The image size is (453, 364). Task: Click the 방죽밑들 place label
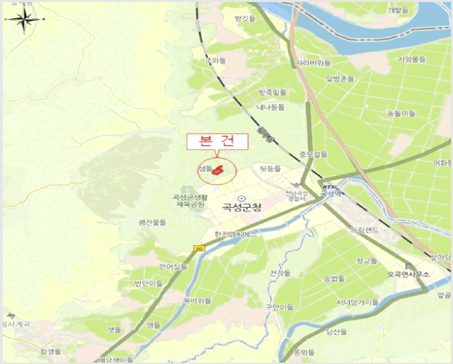click(272, 93)
